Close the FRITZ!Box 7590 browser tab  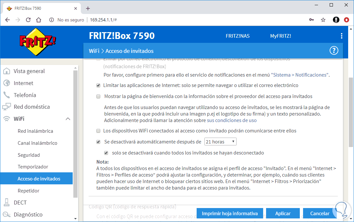(76, 8)
